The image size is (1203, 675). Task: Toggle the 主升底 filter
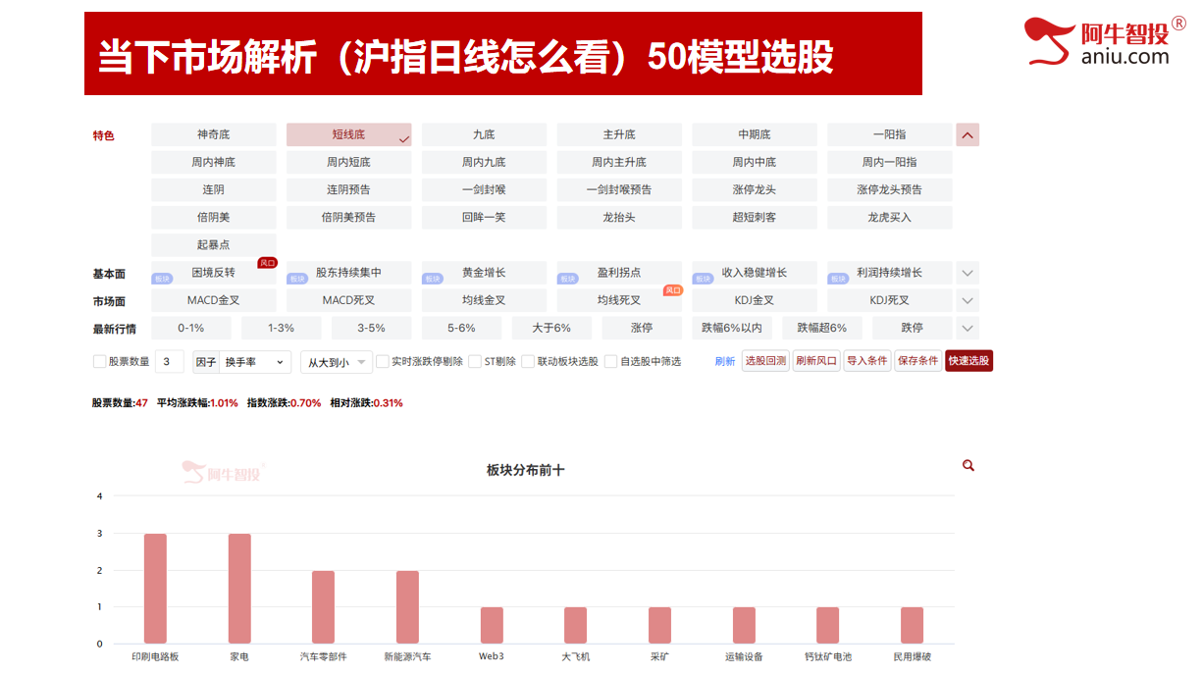[619, 134]
